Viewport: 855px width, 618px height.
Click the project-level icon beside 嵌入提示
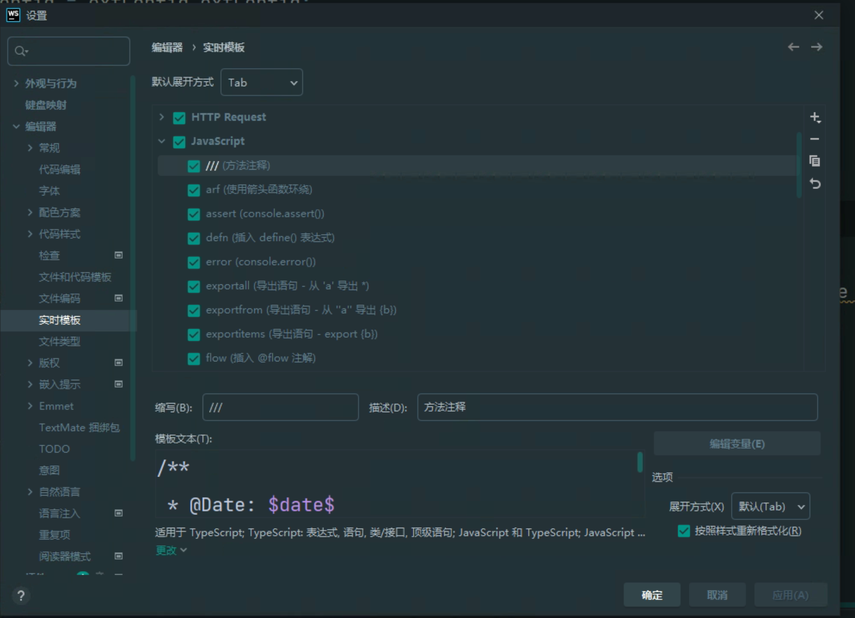coord(118,384)
